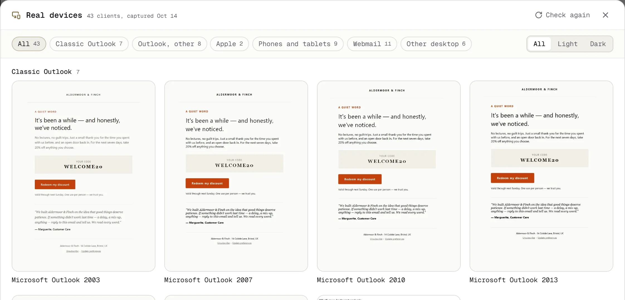
Task: Open the Microsoft Outlook 2003 preview thumbnail
Action: (x=84, y=176)
